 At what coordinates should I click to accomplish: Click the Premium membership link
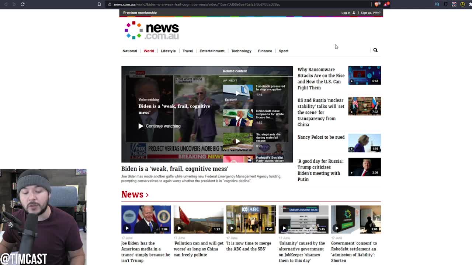(140, 13)
